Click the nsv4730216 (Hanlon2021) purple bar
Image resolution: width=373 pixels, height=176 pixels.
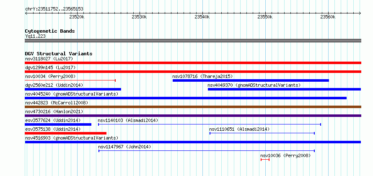(193, 116)
